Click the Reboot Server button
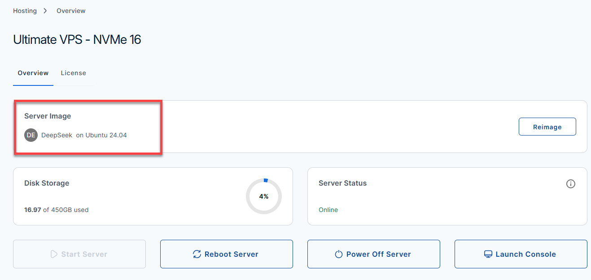Screen dimensions: 591x280 (227, 254)
